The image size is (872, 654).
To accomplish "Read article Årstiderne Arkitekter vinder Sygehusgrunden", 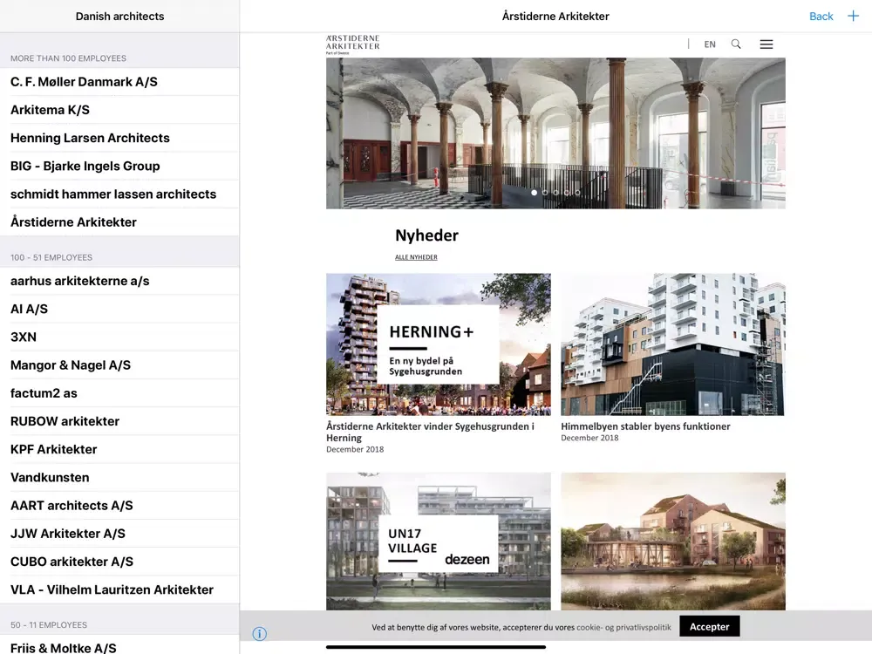I will [430, 433].
